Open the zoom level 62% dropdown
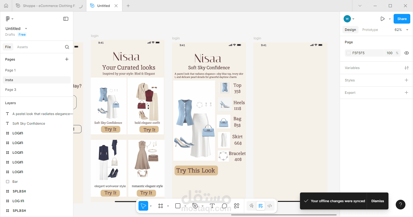The image size is (413, 217). pyautogui.click(x=401, y=30)
